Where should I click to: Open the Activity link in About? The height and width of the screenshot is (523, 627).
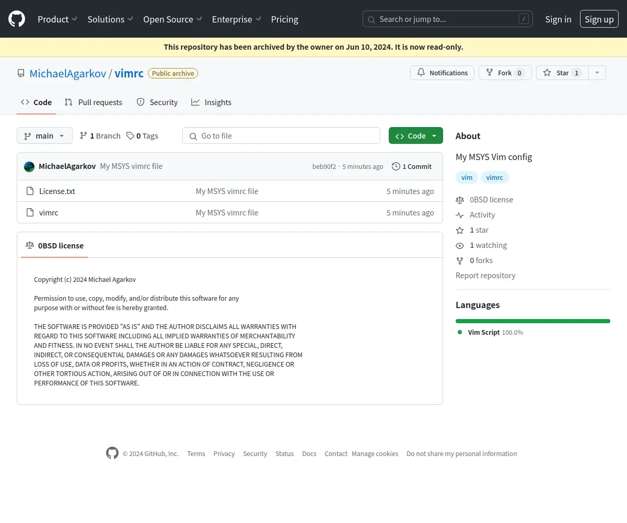(475, 215)
